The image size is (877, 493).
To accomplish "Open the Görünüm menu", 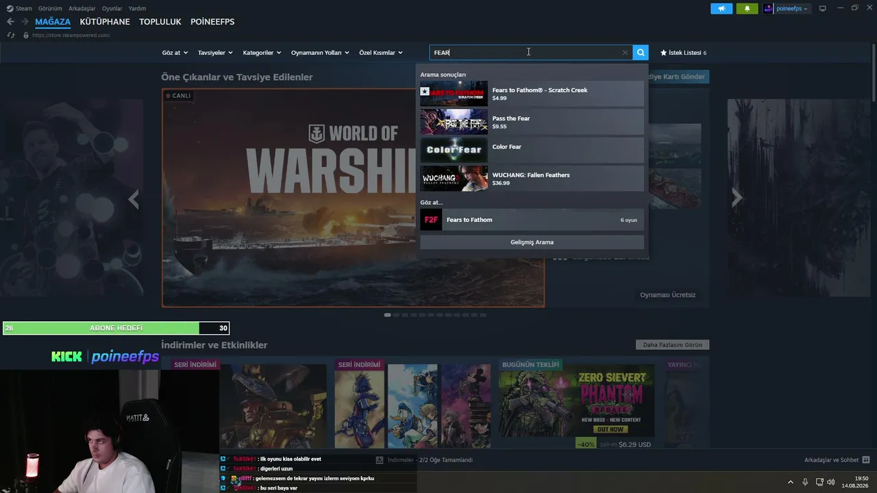I will [50, 8].
